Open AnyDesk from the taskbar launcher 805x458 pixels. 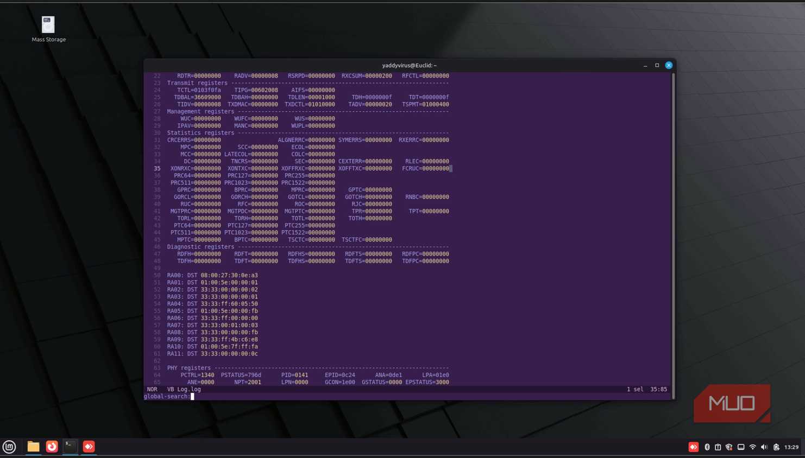pos(89,447)
